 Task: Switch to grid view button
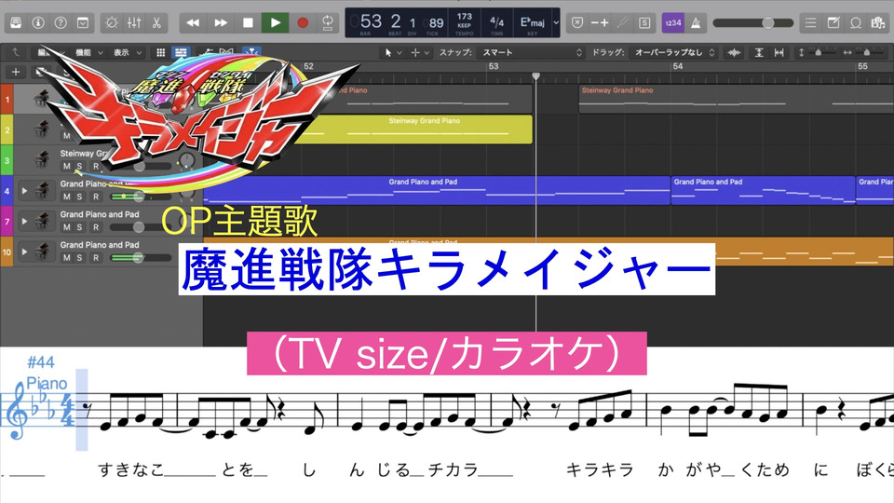pos(161,52)
